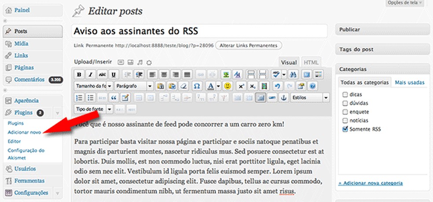Screen dimensions: 433x202
Task: Check the enquete category
Action: tap(345, 112)
